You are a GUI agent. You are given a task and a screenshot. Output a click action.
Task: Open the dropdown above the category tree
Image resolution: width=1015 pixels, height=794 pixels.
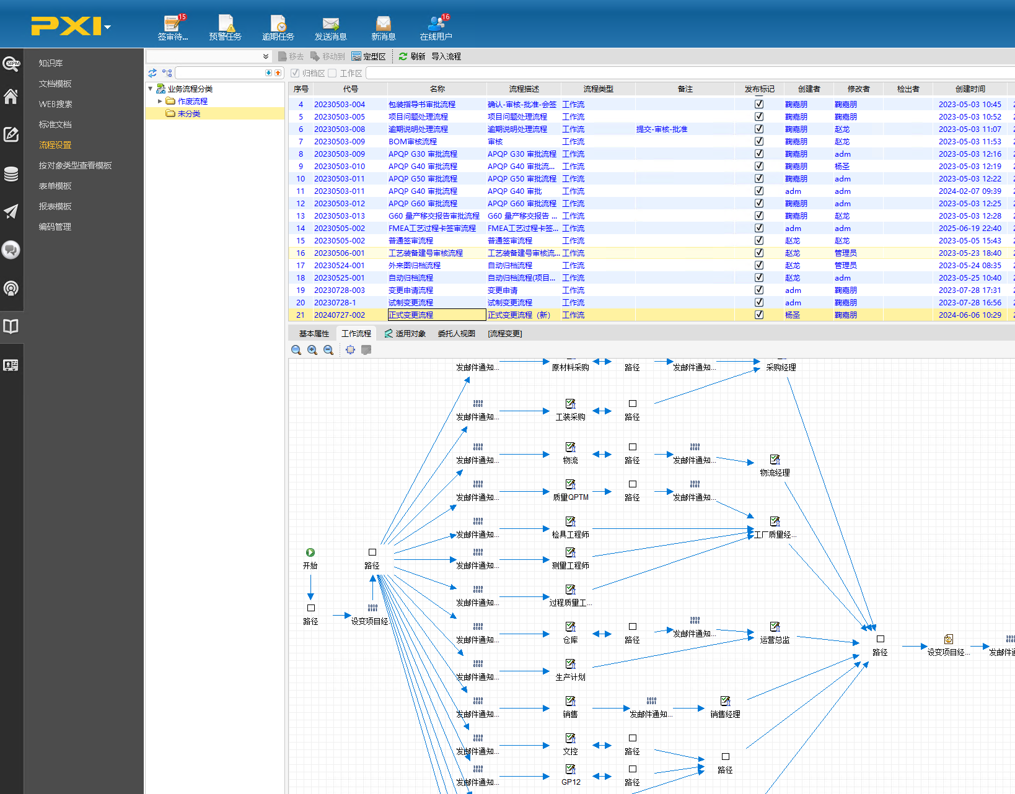(x=266, y=56)
